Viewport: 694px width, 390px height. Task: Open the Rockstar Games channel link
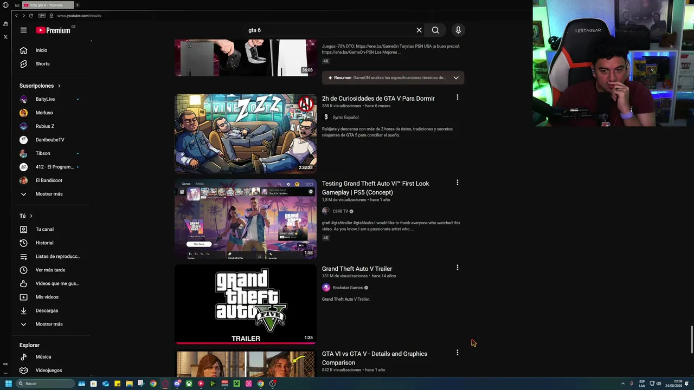348,288
